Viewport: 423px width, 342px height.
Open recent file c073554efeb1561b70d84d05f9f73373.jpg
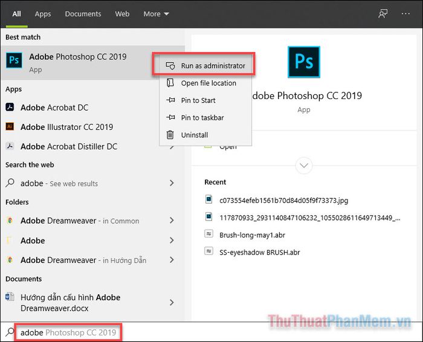(284, 201)
